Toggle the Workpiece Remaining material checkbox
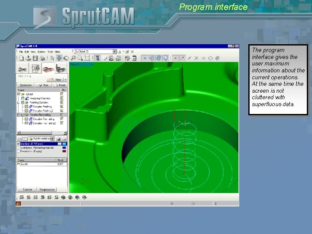The image size is (312, 234). coord(18,148)
